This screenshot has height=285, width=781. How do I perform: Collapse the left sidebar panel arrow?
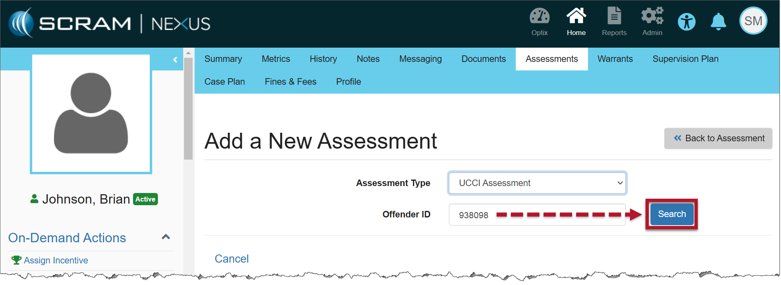click(x=175, y=60)
